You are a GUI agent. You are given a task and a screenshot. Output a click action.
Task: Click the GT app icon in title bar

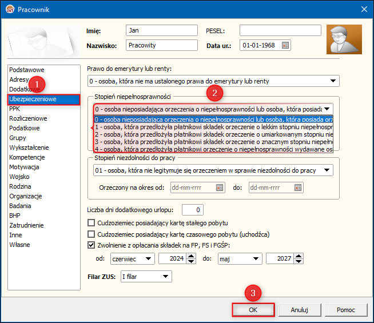coord(10,10)
